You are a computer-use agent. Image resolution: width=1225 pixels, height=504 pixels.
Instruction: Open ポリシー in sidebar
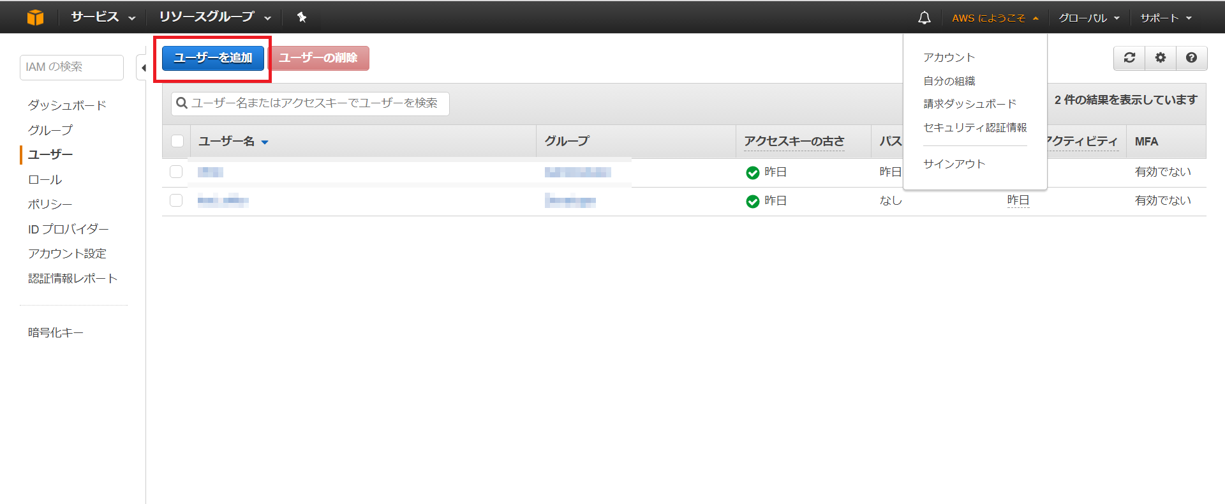pos(50,204)
